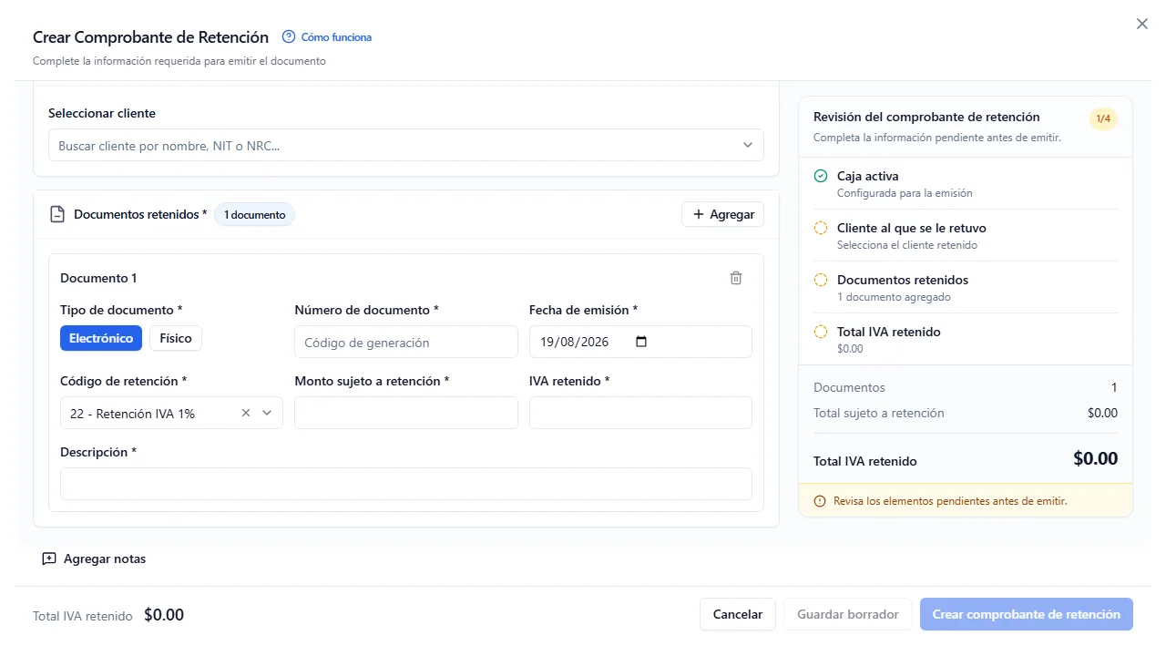Click the 1 documento badge
Viewport: 1166px width, 656px height.
pos(255,215)
